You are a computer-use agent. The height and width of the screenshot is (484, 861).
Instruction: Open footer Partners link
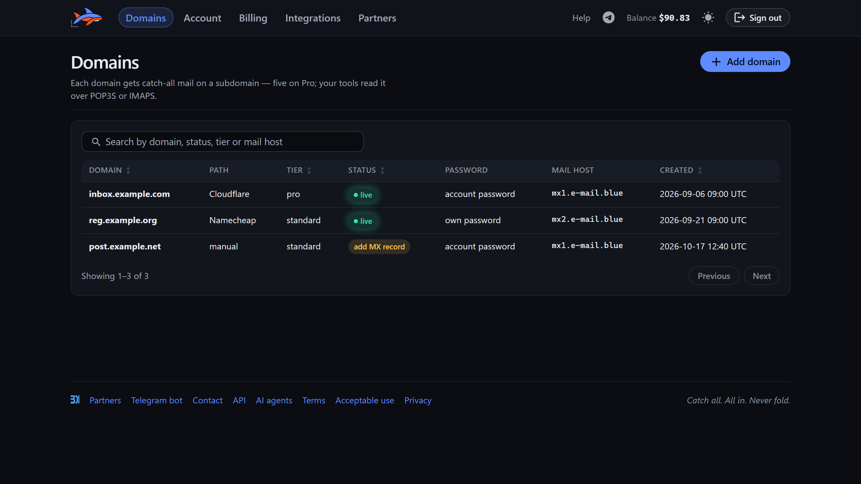[x=105, y=400]
